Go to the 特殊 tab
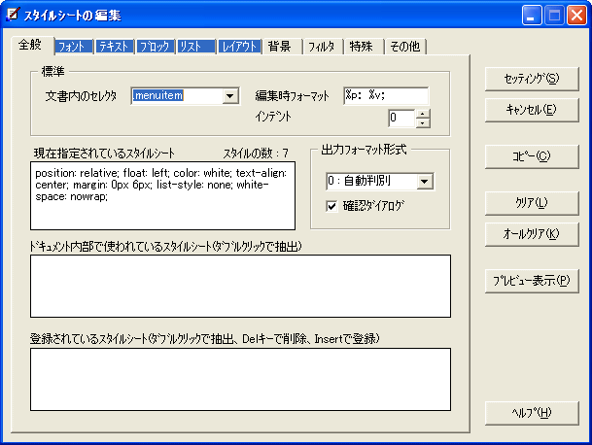 click(364, 47)
